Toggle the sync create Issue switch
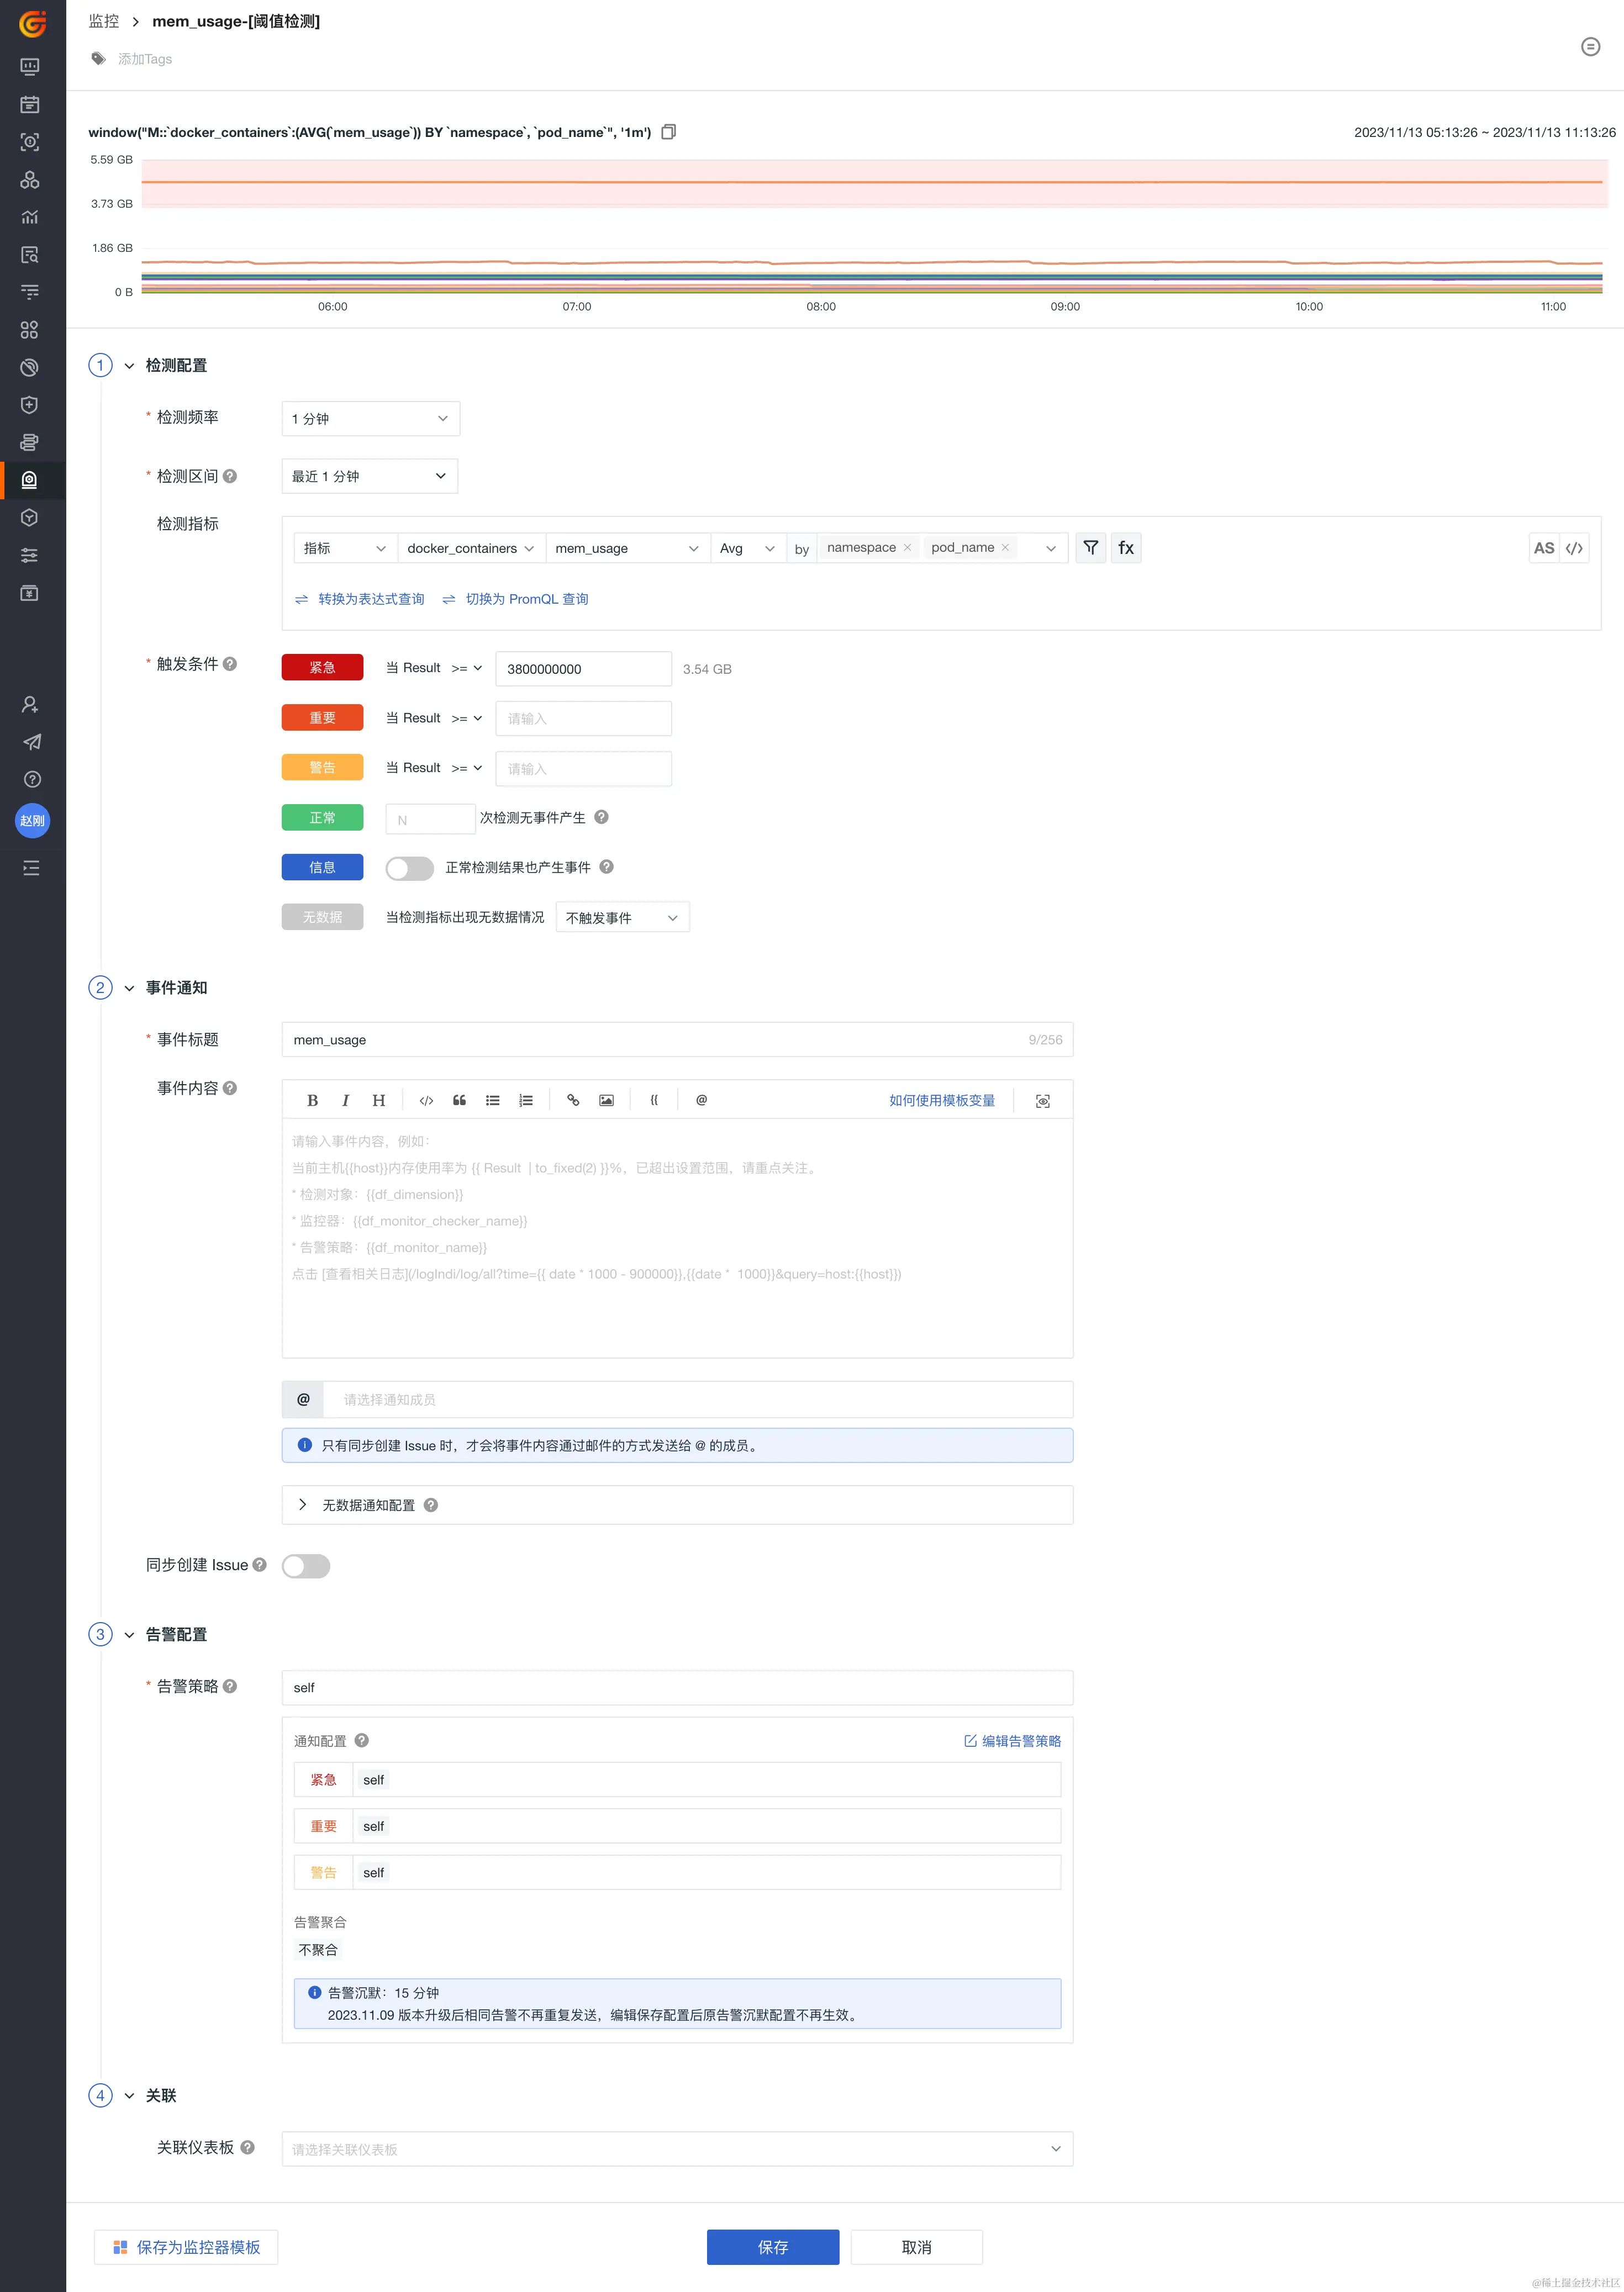 coord(306,1565)
